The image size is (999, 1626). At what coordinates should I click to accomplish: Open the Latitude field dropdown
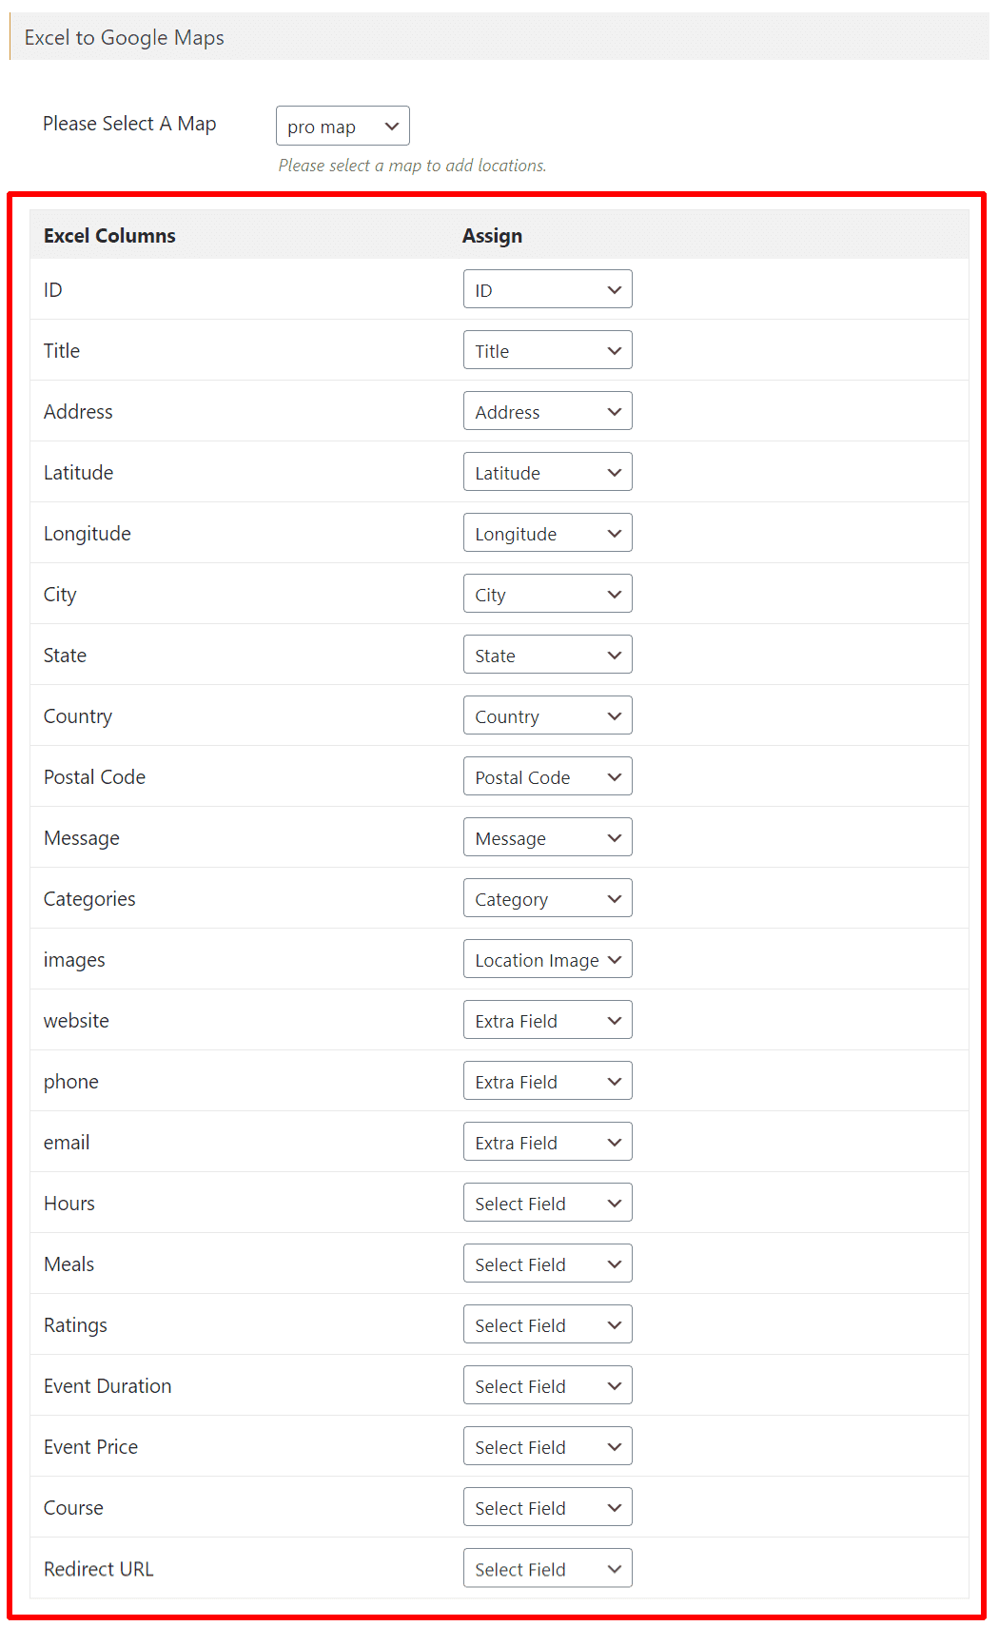(547, 472)
